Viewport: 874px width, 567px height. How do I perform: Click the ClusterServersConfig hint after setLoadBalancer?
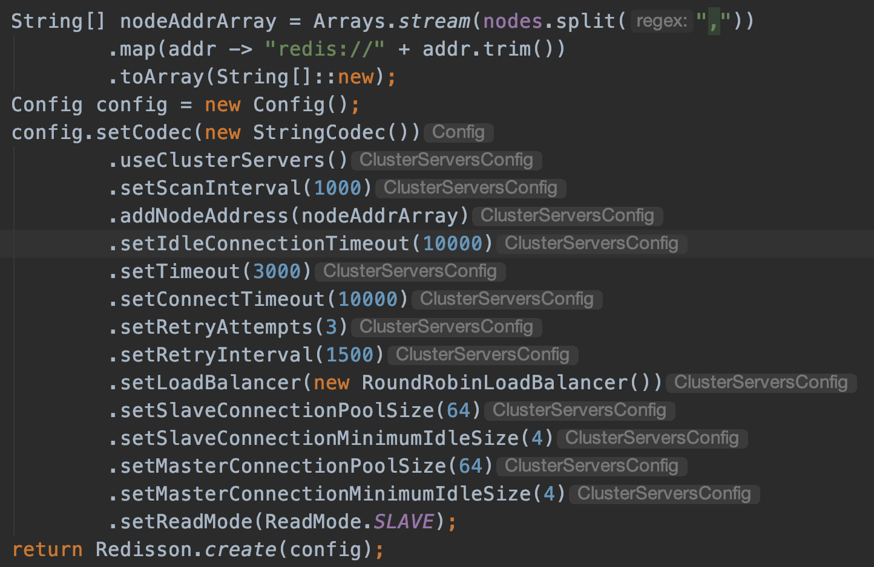pyautogui.click(x=761, y=382)
